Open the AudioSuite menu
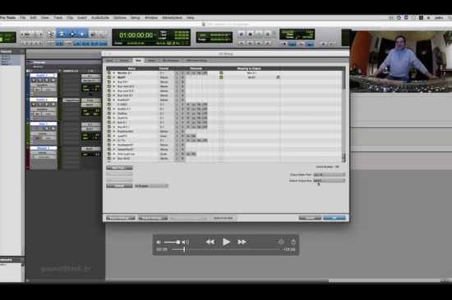Image resolution: width=452 pixels, height=300 pixels. click(x=100, y=17)
